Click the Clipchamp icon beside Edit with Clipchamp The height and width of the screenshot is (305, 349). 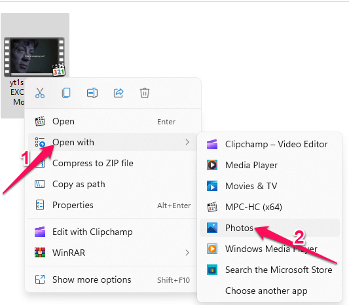(x=40, y=232)
